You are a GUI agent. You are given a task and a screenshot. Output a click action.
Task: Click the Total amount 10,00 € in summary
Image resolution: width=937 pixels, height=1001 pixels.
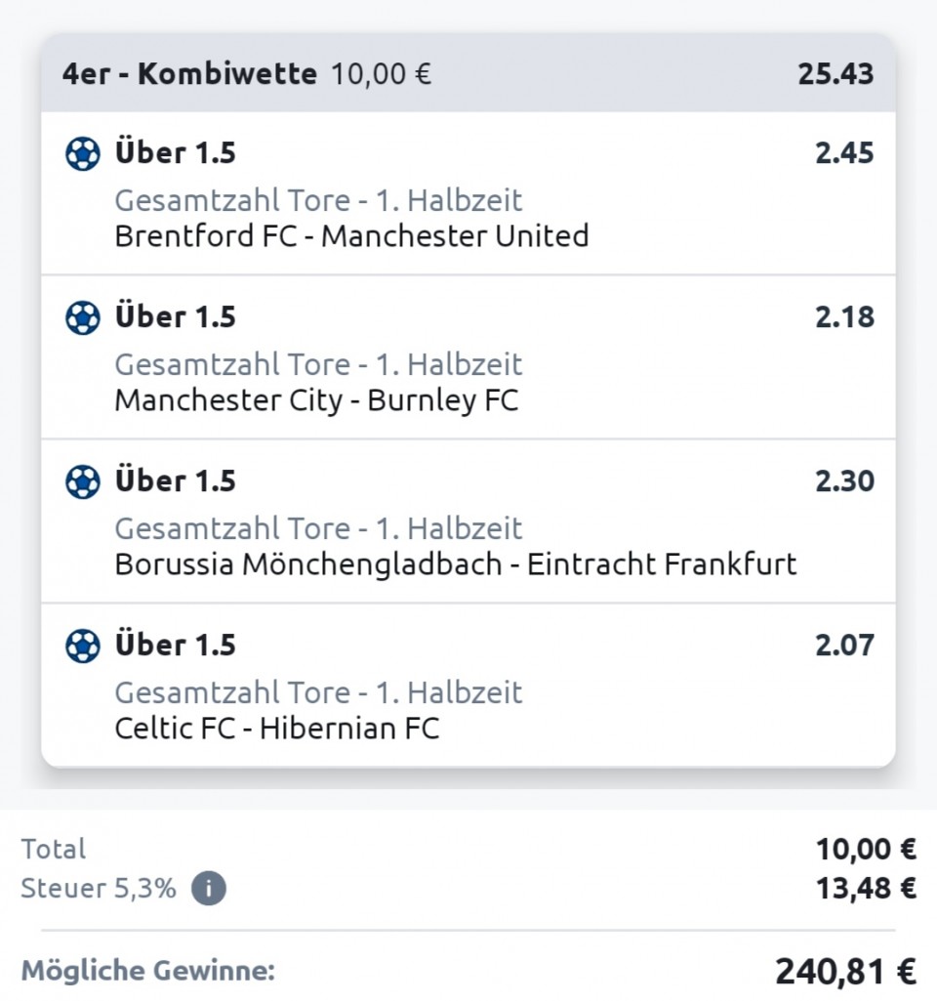tap(866, 850)
